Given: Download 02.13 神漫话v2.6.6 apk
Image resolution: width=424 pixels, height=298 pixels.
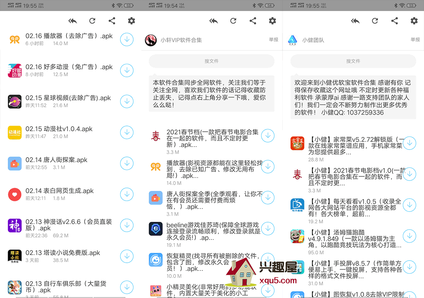Looking at the screenshot, I should 127,225.
